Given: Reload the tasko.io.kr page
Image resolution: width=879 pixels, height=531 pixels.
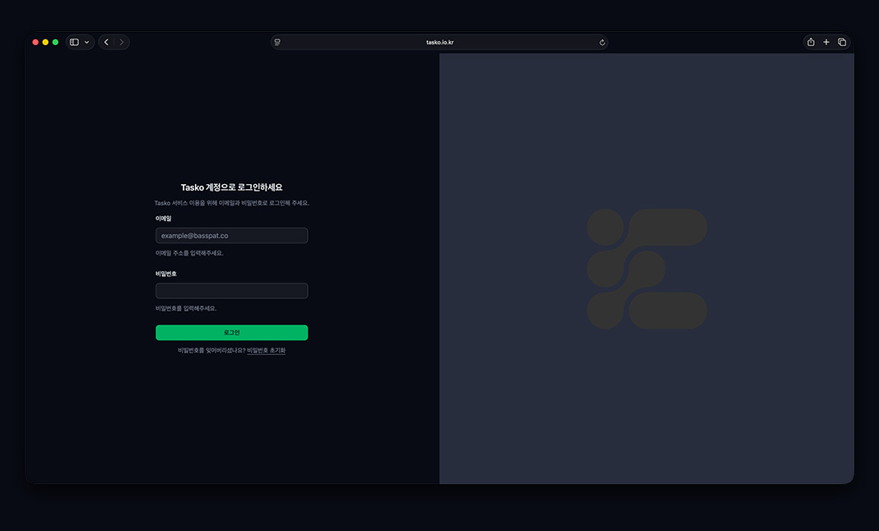Looking at the screenshot, I should click(x=602, y=42).
